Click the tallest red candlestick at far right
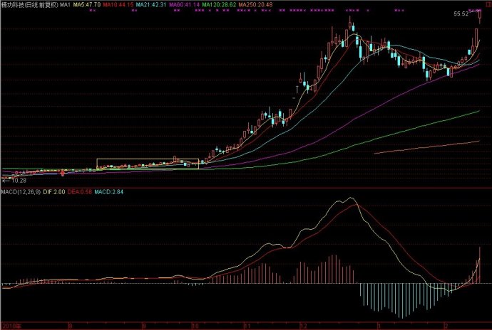Image resolution: width=492 pixels, height=330 pixels. (477, 37)
